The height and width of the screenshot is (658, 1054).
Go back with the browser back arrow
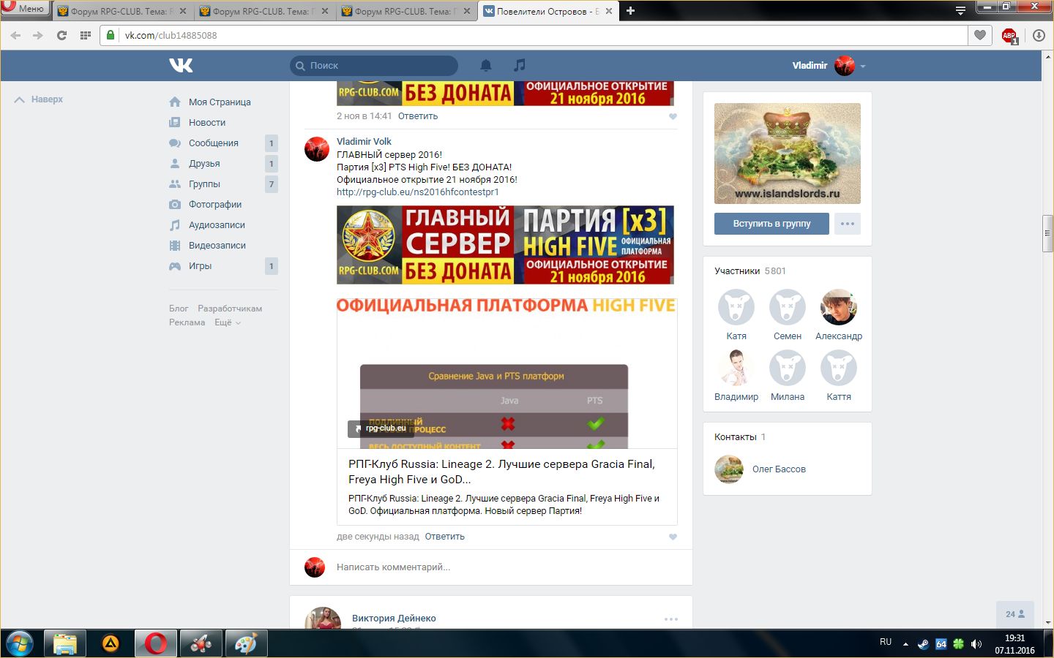pyautogui.click(x=16, y=35)
